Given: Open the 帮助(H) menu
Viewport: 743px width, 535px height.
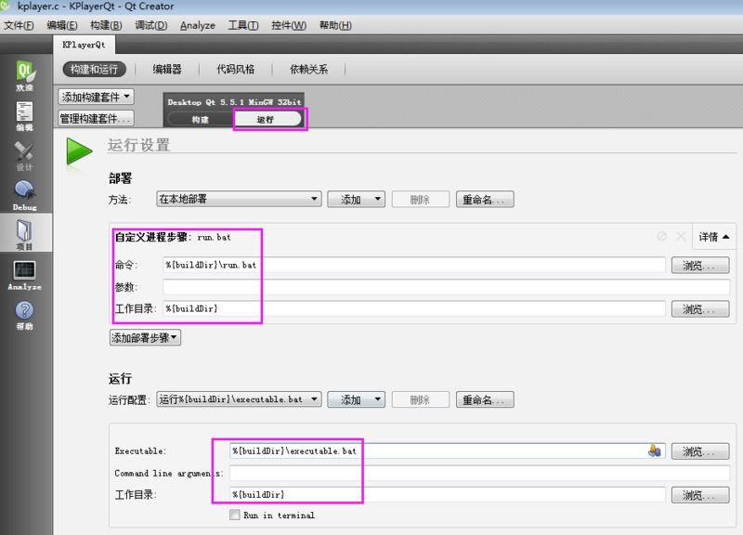Looking at the screenshot, I should pyautogui.click(x=335, y=26).
